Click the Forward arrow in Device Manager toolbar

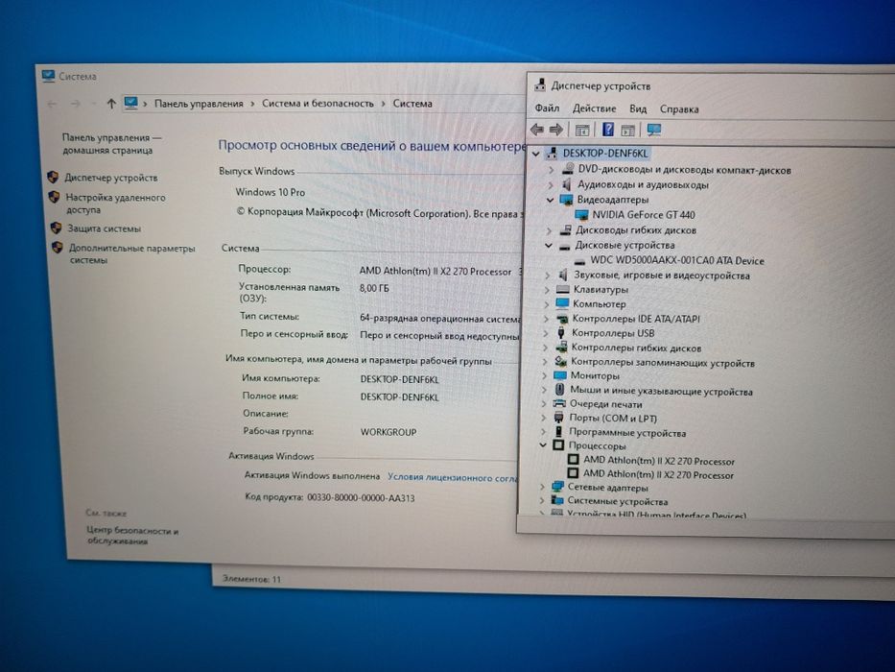(x=556, y=130)
